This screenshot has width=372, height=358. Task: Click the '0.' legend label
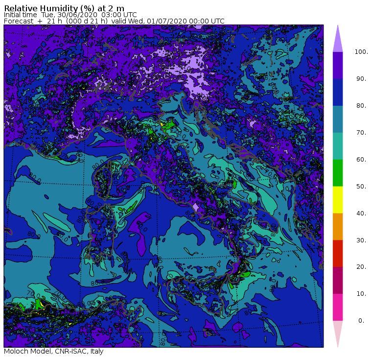(361, 321)
